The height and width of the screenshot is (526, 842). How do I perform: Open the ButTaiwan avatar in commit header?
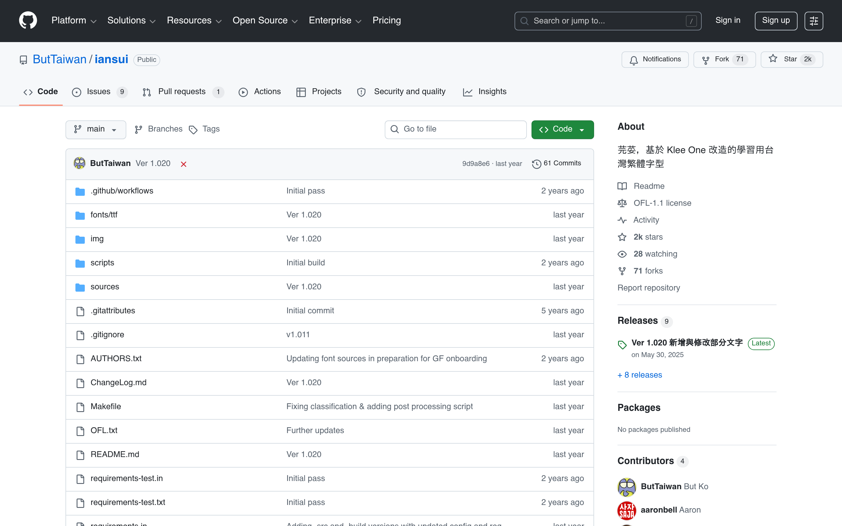[79, 163]
